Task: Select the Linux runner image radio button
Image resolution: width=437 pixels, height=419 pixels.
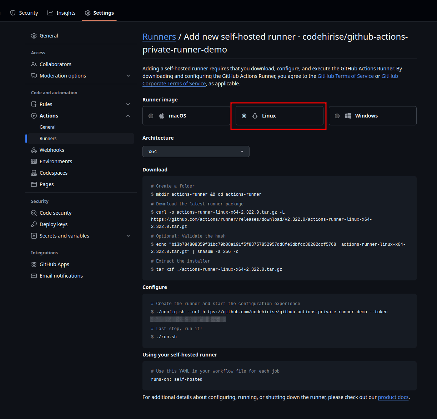Action: point(243,115)
